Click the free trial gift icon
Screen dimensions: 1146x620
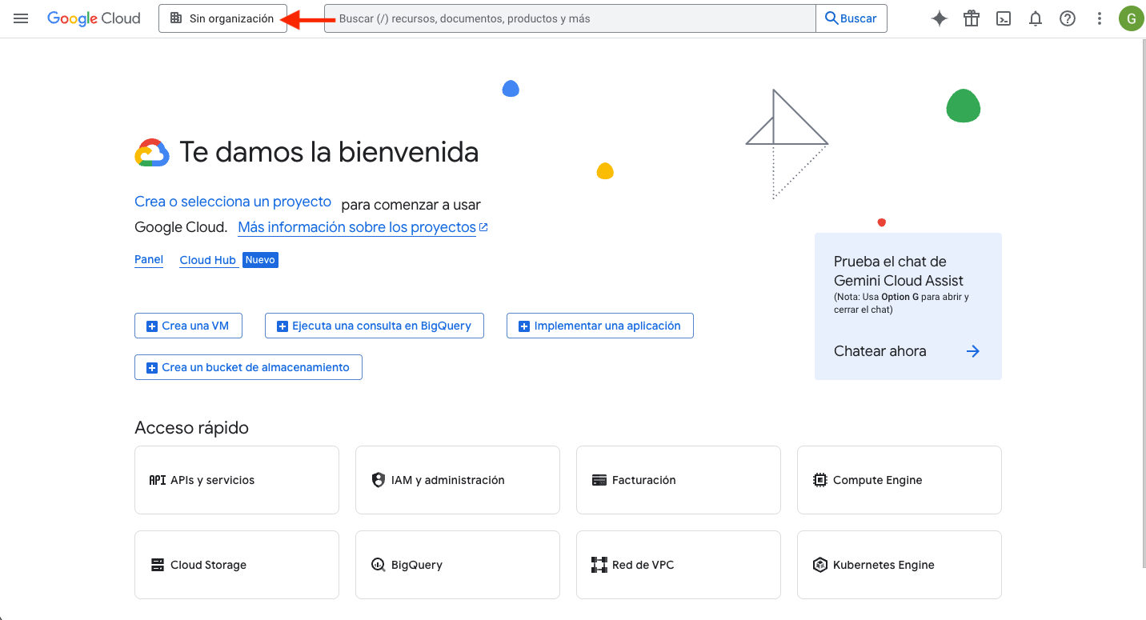[x=972, y=18]
